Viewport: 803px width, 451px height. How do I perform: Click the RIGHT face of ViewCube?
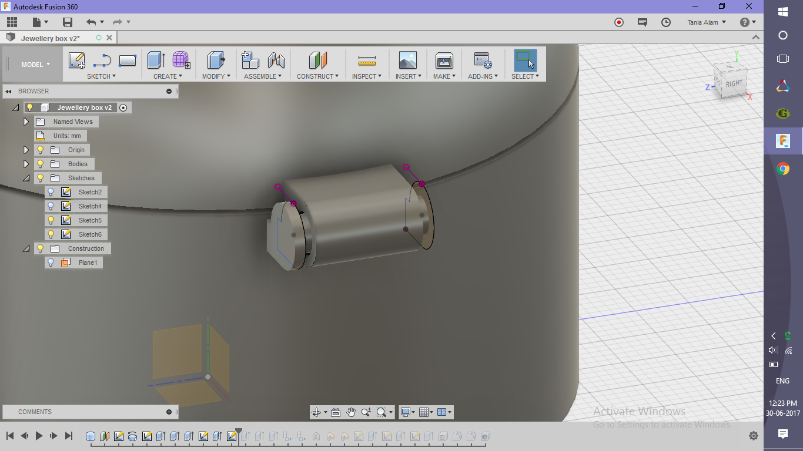(x=734, y=83)
